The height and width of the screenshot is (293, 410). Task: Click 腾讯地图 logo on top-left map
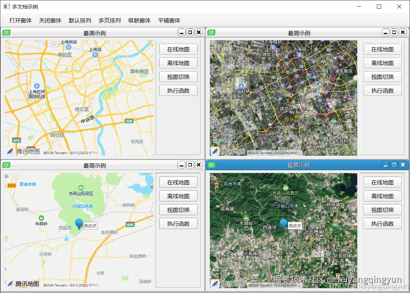click(x=23, y=151)
